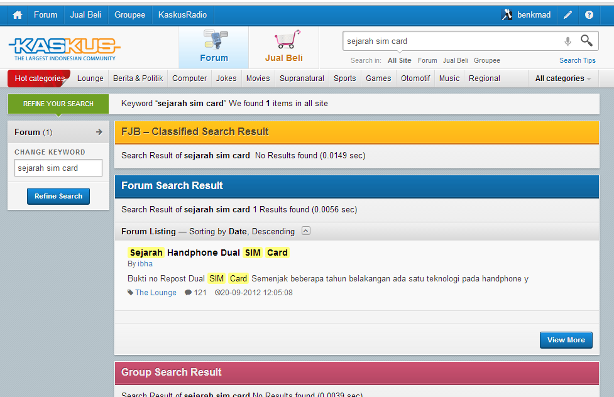
Task: Click the Bukti no Repost snippet text
Action: click(328, 278)
